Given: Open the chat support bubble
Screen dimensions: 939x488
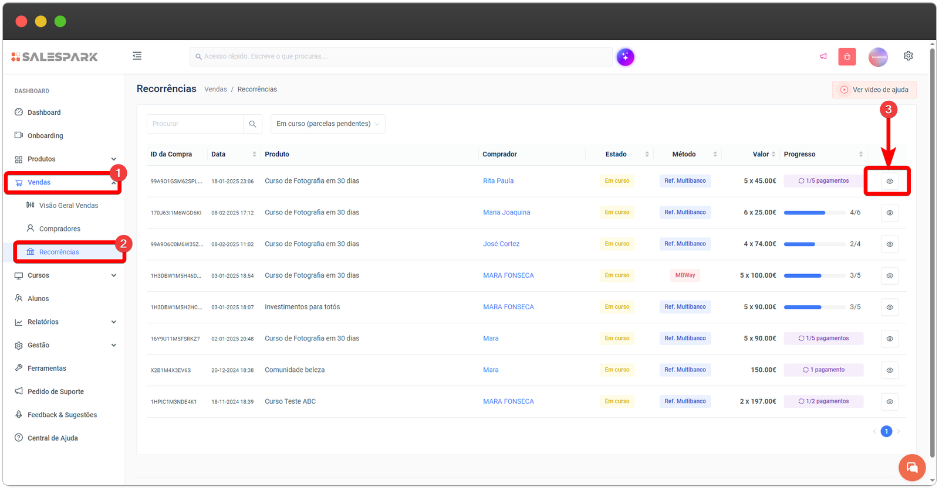Looking at the screenshot, I should [911, 467].
